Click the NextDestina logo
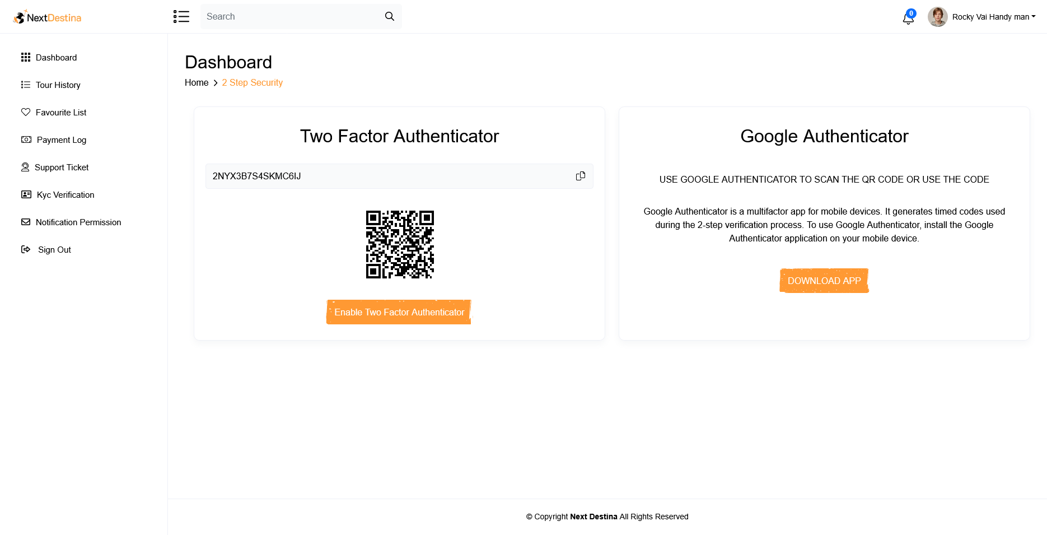Viewport: 1047px width, 535px height. [48, 17]
